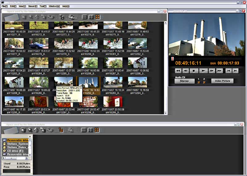Toggle audio channel 2
Screen dimensions: 247x176
(204, 82)
